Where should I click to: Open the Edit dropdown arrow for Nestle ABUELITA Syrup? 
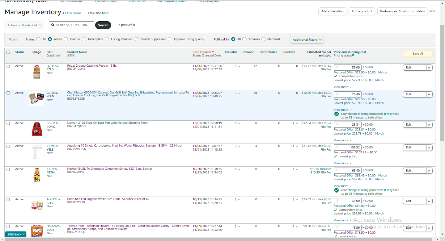coord(429,171)
